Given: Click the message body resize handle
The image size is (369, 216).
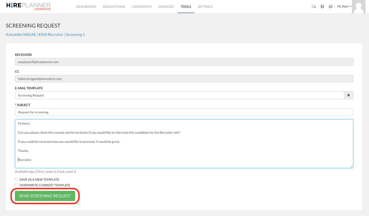Looking at the screenshot, I should (351, 166).
